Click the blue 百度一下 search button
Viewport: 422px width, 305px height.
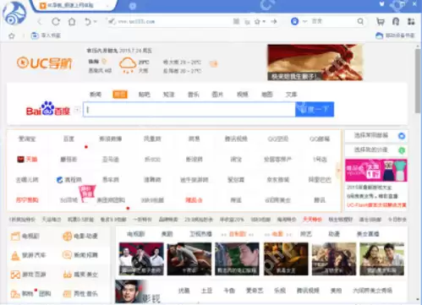pyautogui.click(x=315, y=109)
